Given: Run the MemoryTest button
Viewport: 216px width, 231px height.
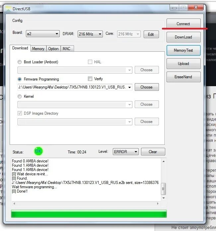Looking at the screenshot, I should tap(183, 50).
